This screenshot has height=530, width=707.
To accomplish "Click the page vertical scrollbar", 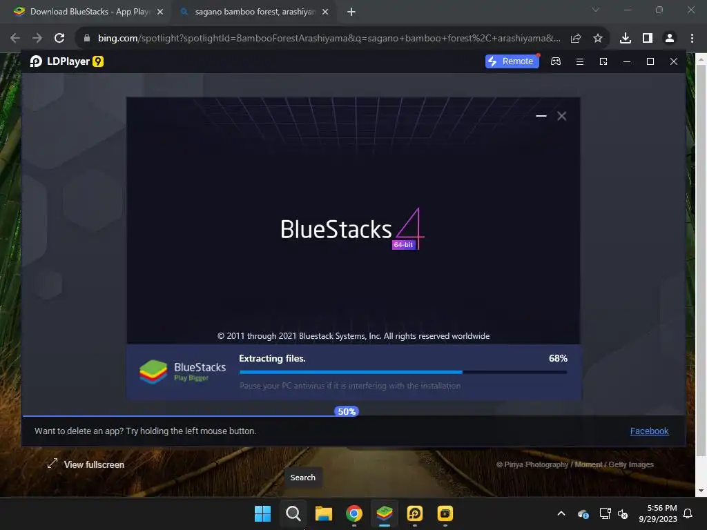I will click(701, 259).
